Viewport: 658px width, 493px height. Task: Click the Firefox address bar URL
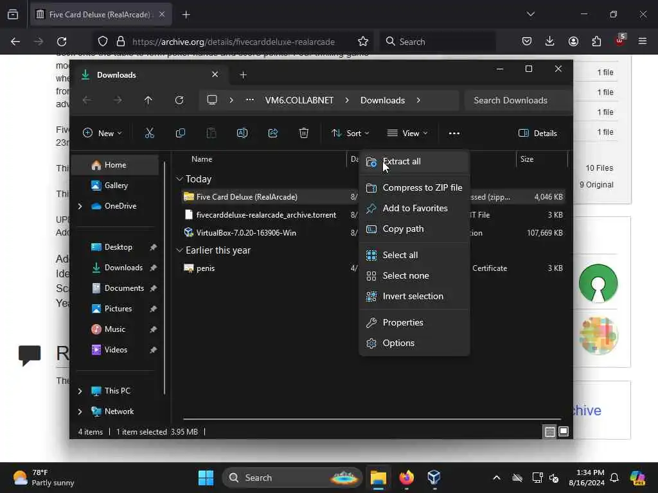tap(233, 42)
